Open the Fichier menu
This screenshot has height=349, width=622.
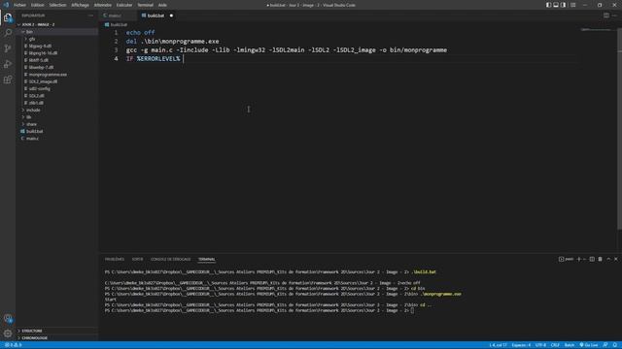point(19,5)
